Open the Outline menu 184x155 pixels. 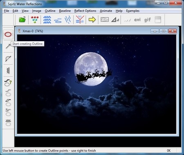pos(50,11)
